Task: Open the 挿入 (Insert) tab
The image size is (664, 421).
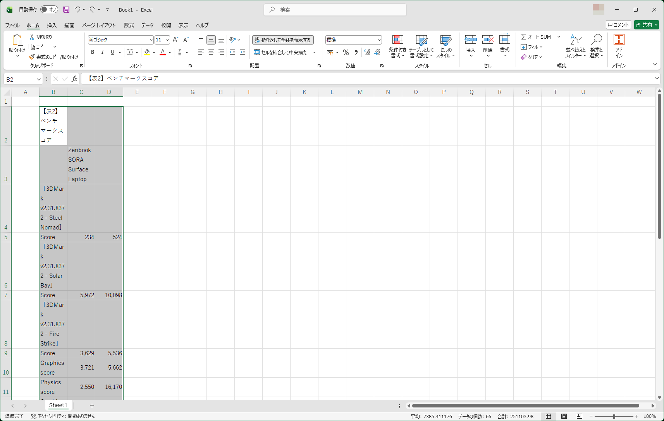Action: point(52,25)
